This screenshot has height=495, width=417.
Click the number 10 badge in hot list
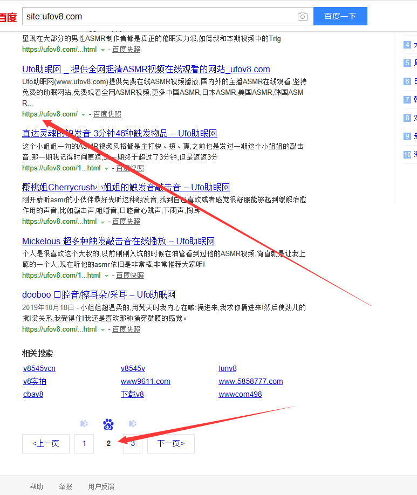(x=407, y=154)
